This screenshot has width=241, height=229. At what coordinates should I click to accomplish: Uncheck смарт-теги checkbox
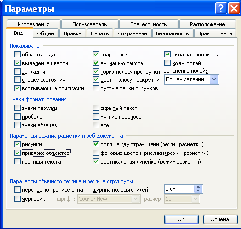[96, 55]
